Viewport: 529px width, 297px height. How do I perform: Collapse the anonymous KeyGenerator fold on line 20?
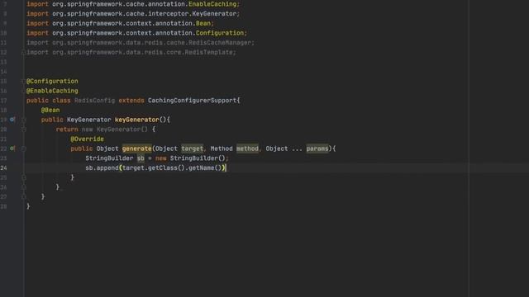click(x=24, y=130)
